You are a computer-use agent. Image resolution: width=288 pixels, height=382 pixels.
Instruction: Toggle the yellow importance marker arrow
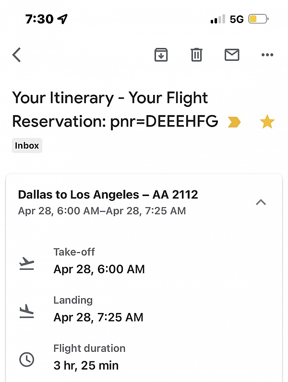coord(234,122)
